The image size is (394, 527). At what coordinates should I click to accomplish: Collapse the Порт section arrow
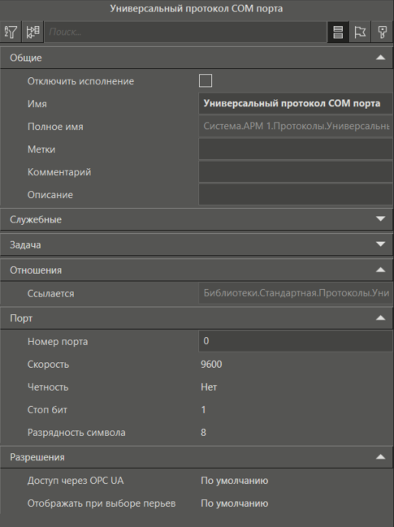click(380, 318)
